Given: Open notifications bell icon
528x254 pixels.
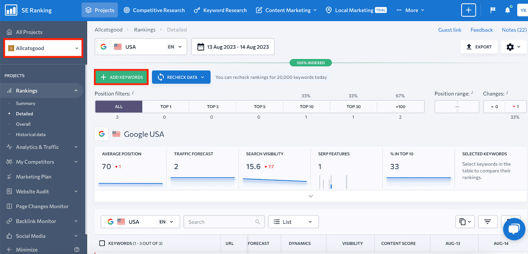Looking at the screenshot, I should pyautogui.click(x=508, y=10).
